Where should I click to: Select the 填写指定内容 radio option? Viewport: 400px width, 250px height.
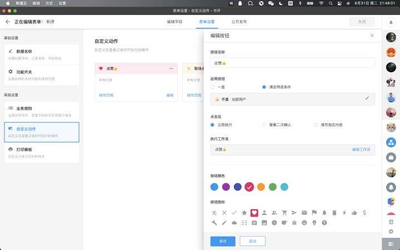coord(316,125)
